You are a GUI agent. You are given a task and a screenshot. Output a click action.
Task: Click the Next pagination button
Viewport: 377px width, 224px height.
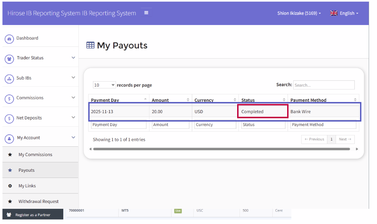[345, 139]
